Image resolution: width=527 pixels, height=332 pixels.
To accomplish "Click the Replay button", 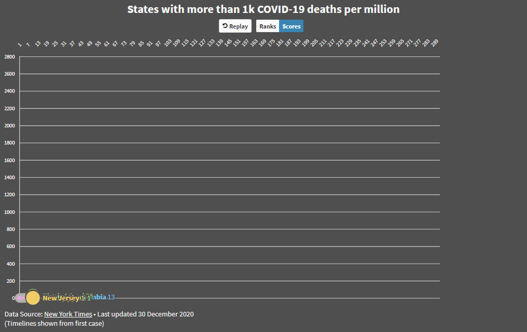I will (x=235, y=26).
